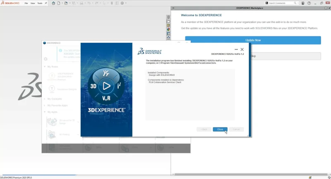Click the File Explorer folder task pane tab
The height and width of the screenshot is (179, 331).
[x=168, y=21]
